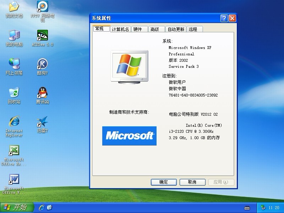284x213 pixels.
Task: Switch to the 自动更新 tab
Action: point(176,29)
